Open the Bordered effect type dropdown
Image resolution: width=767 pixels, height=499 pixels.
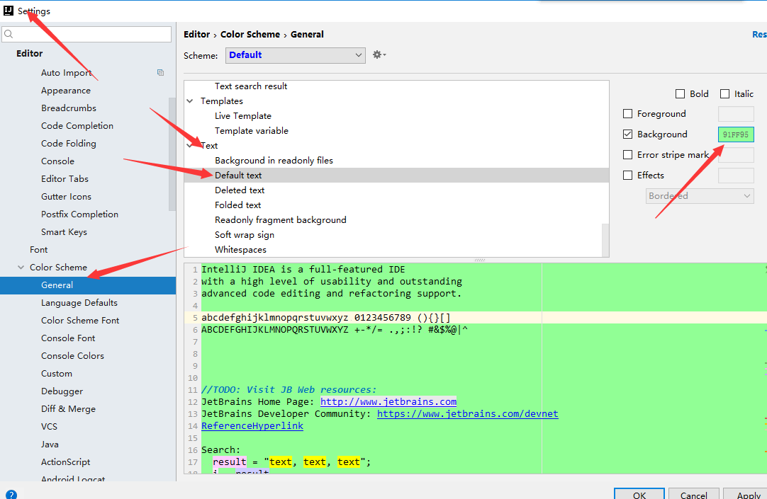tap(700, 196)
